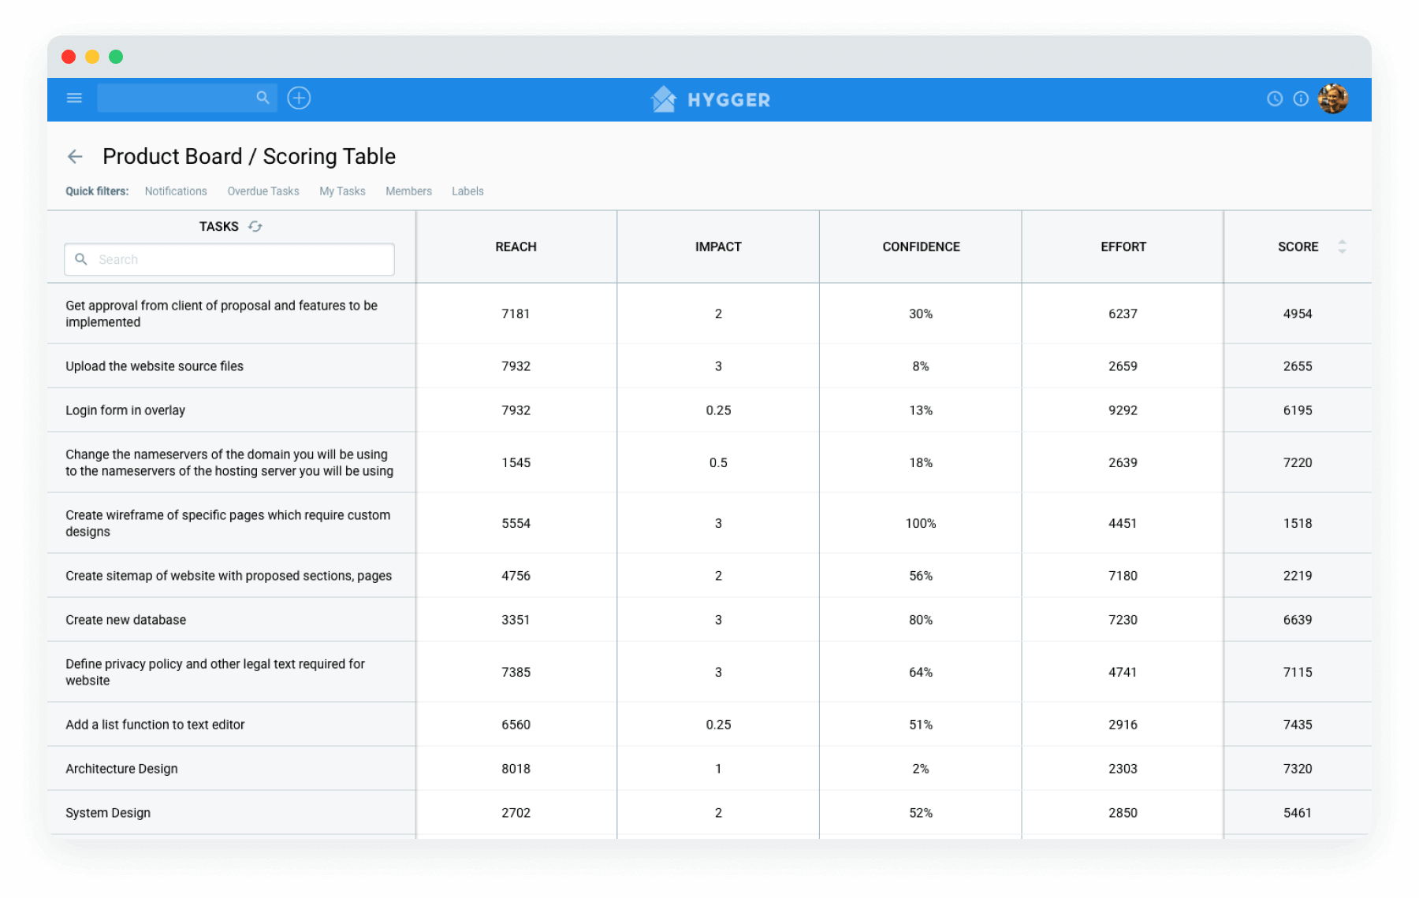Refresh tasks with the sync icon
This screenshot has width=1419, height=898.
[255, 227]
